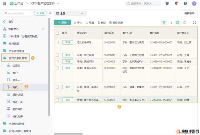Screen dimensions: 200x135
Task: Click the 流程中心 flow icon
Action: [x=5, y=29]
